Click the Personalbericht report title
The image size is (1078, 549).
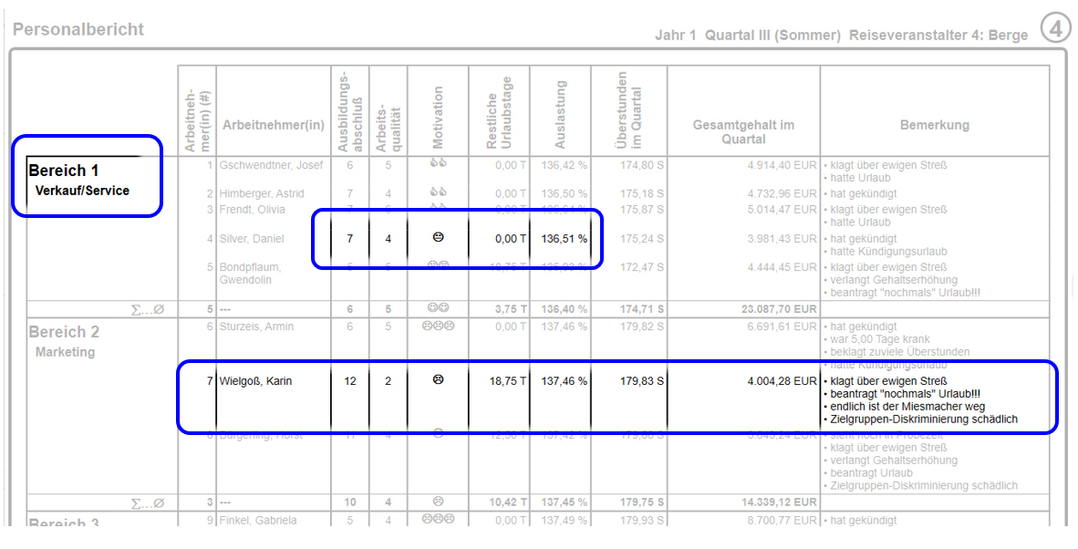(x=78, y=29)
